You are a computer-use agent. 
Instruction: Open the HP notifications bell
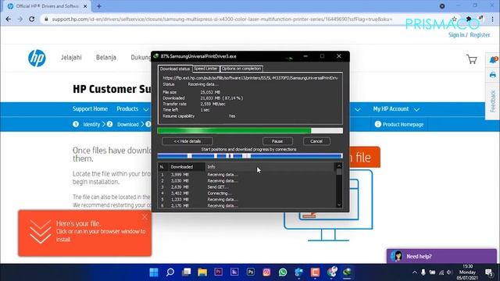pos(493,59)
